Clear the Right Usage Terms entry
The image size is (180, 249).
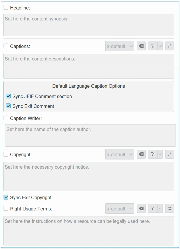pos(141,209)
